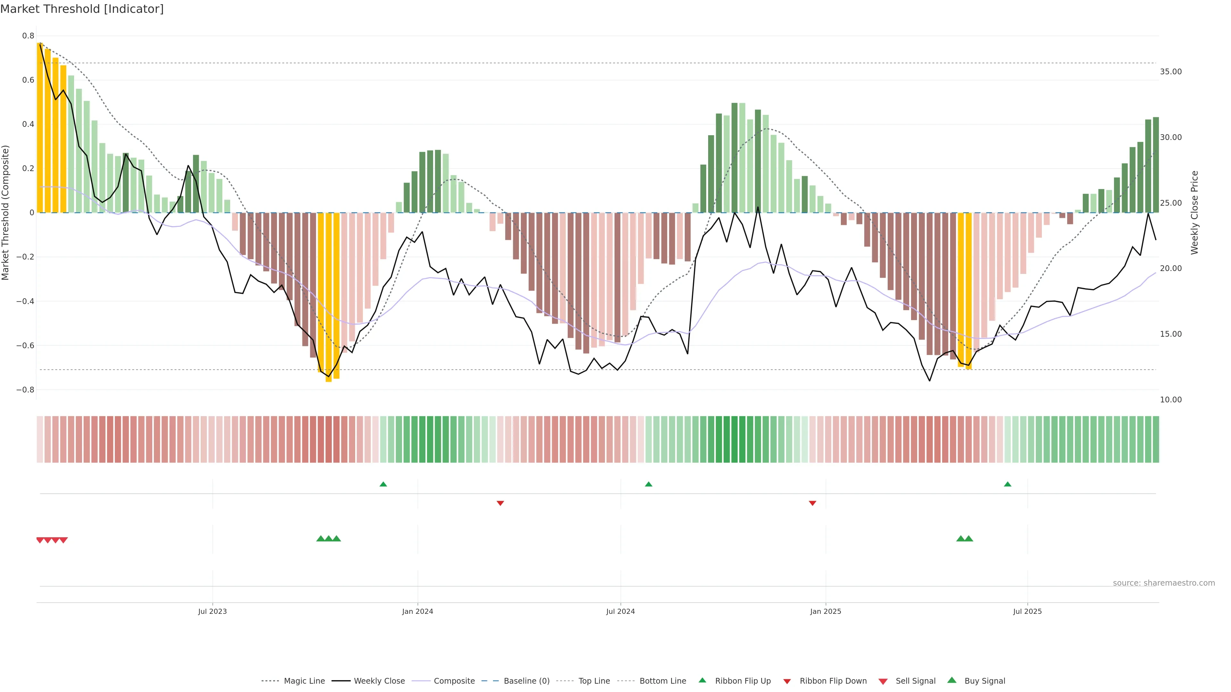The image size is (1231, 692).
Task: Click the Ribbon Flip Up marker after Jul 2024
Action: click(649, 484)
